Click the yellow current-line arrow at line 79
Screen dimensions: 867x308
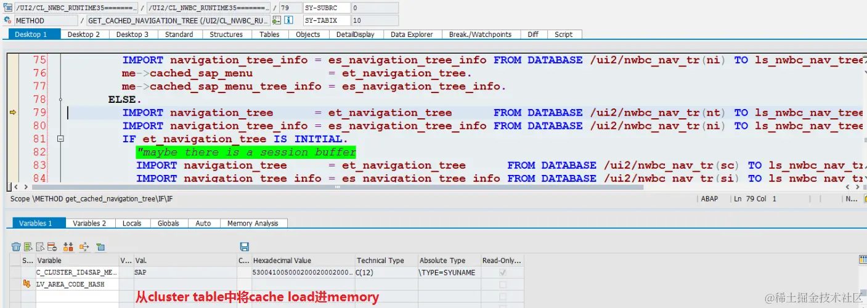[12, 113]
